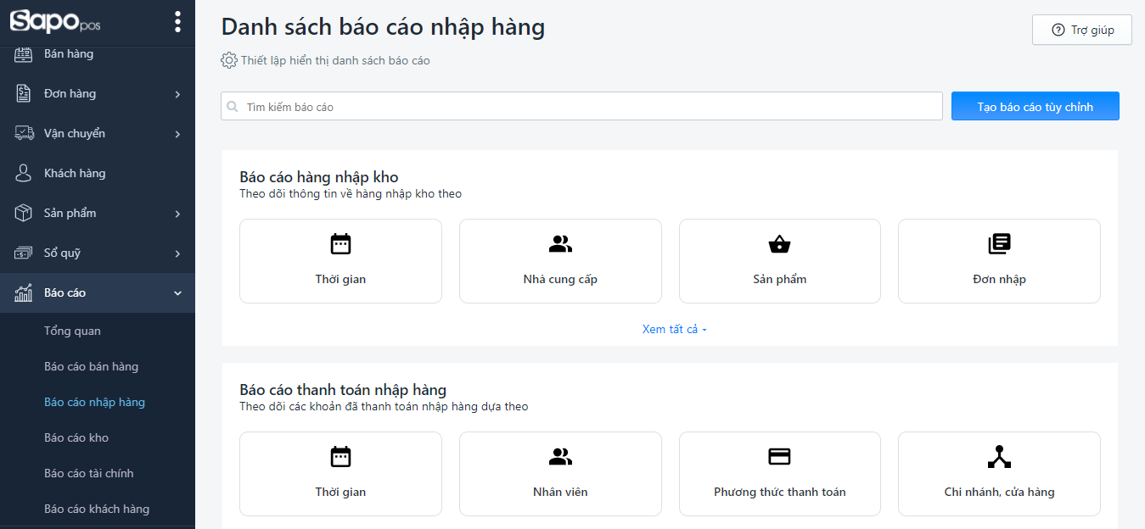The height and width of the screenshot is (529, 1145).
Task: Click the Phương thức thanh toán credit card icon
Action: [779, 457]
